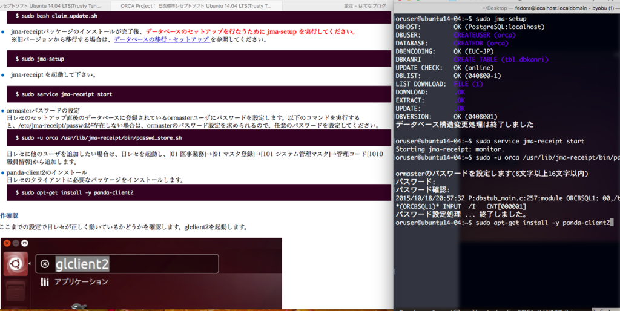This screenshot has height=311, width=620.
Task: Click the EXTRACT .OK terminal line
Action: point(430,100)
